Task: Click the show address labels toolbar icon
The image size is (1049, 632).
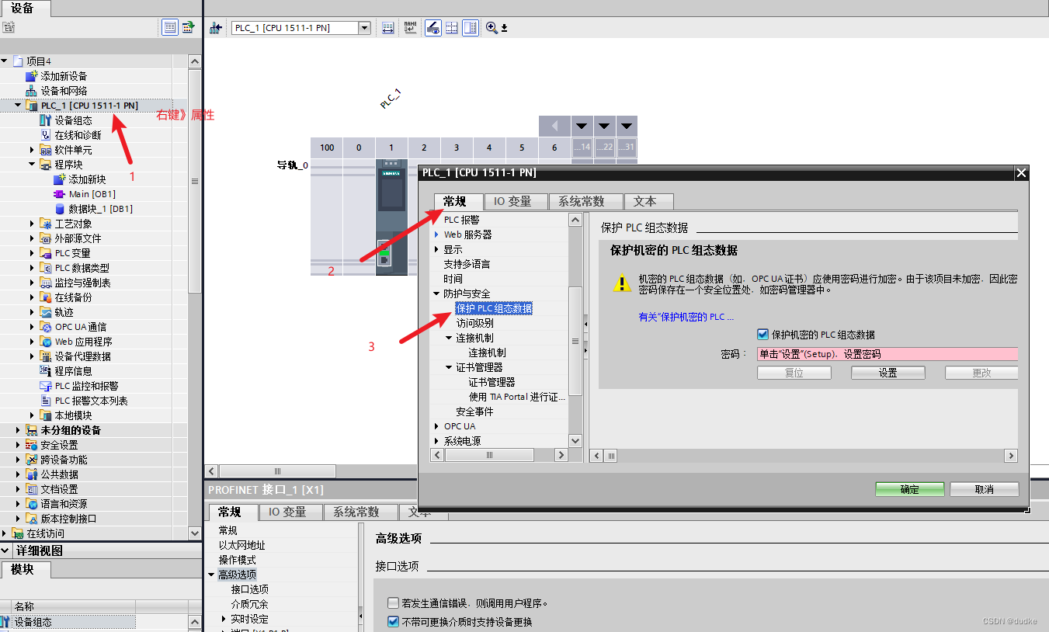Action: pos(388,28)
